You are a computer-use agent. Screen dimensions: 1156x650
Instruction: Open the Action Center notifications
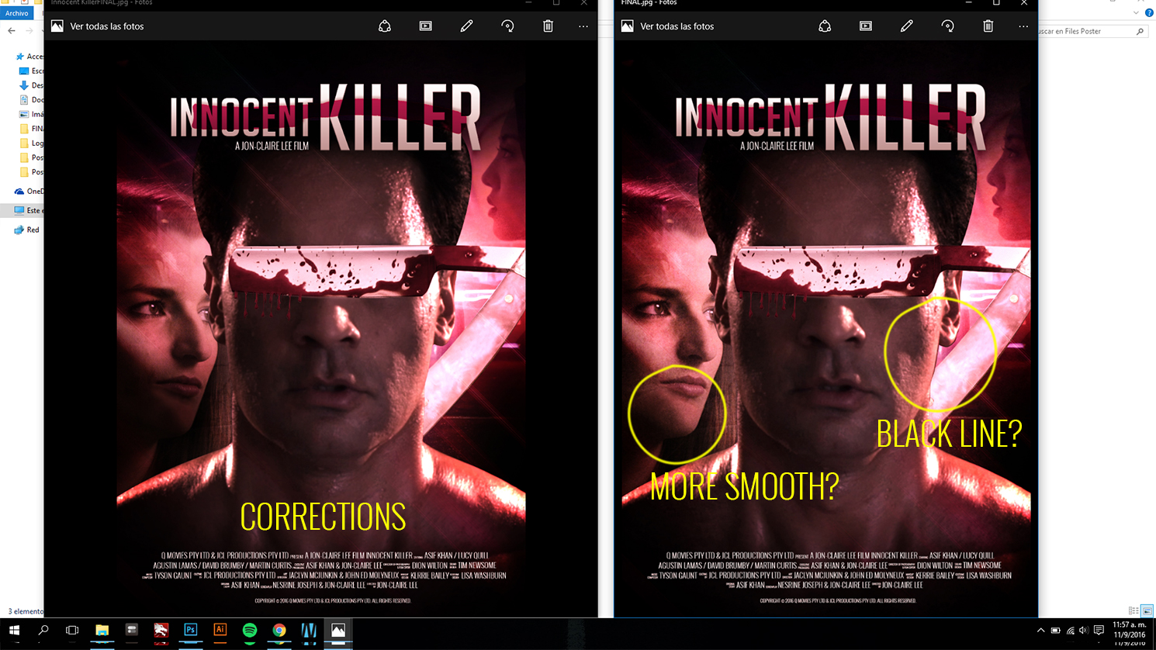coord(1099,631)
